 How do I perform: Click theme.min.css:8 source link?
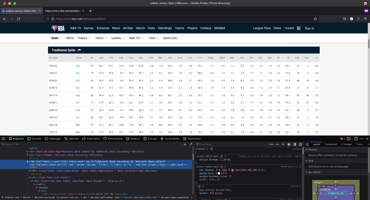click(x=290, y=166)
